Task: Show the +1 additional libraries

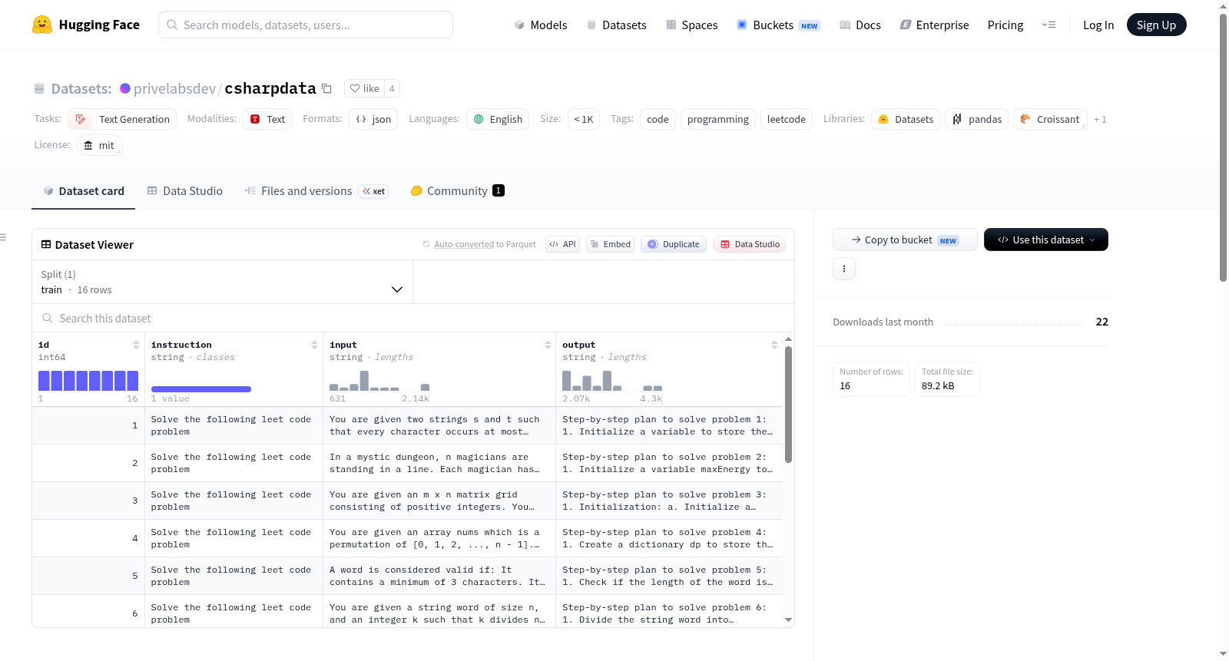Action: tap(1100, 119)
